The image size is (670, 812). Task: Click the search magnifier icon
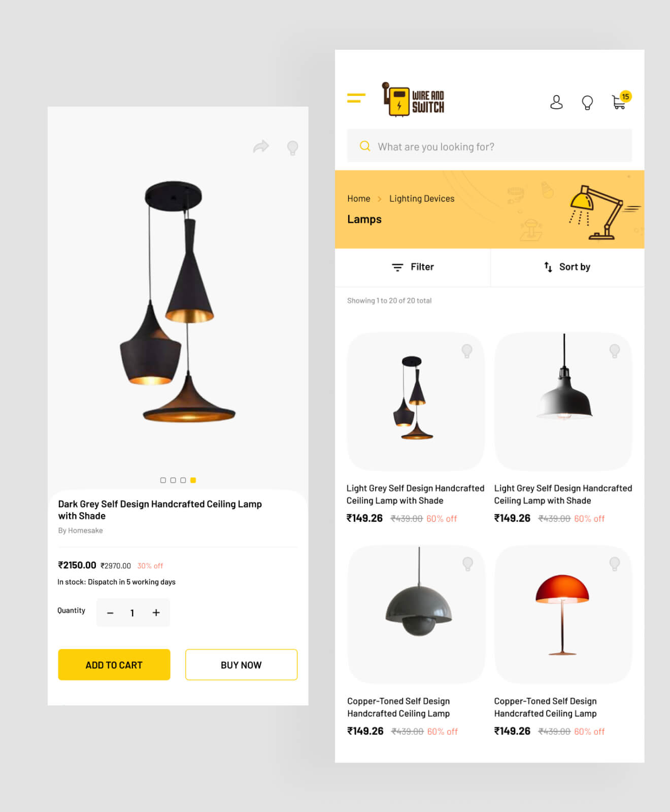(x=365, y=146)
